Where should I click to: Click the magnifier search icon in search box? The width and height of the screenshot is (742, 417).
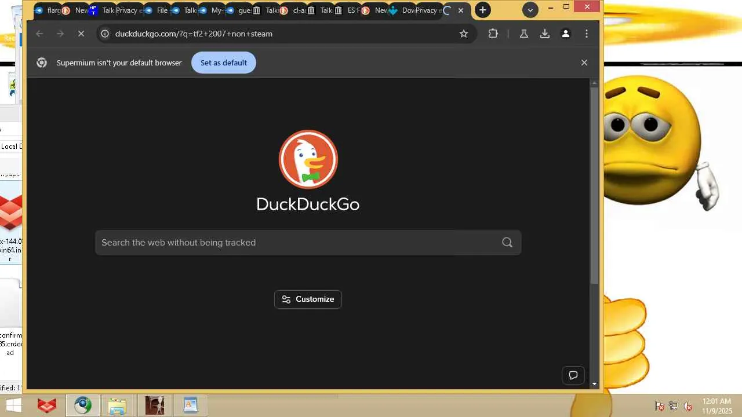507,243
